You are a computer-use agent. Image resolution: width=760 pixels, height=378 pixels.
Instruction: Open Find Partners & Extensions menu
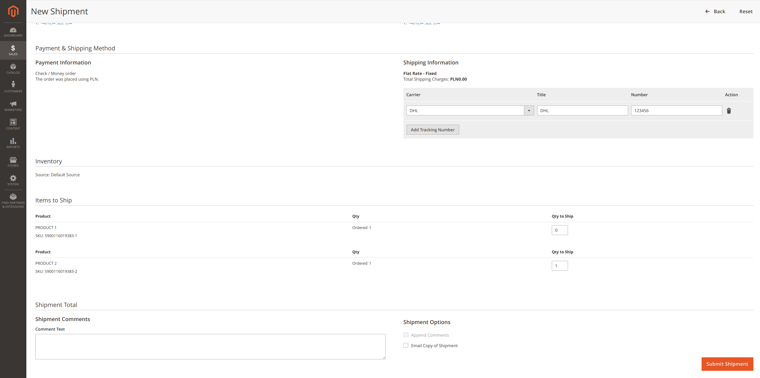pyautogui.click(x=13, y=201)
